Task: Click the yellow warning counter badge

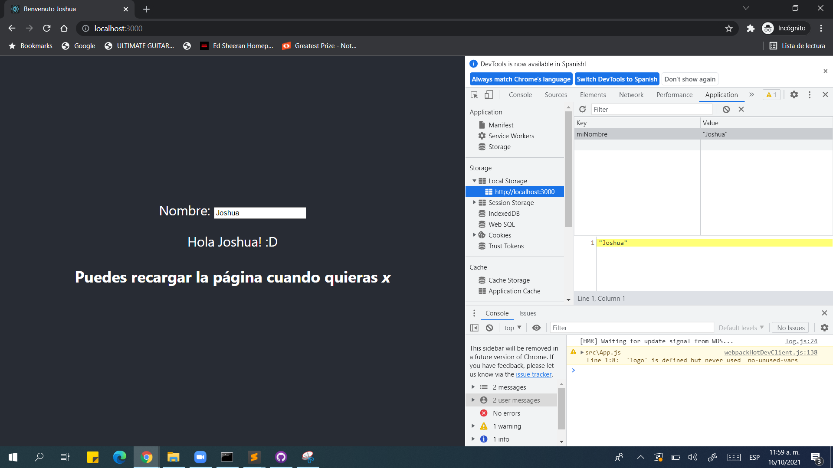Action: pos(771,94)
